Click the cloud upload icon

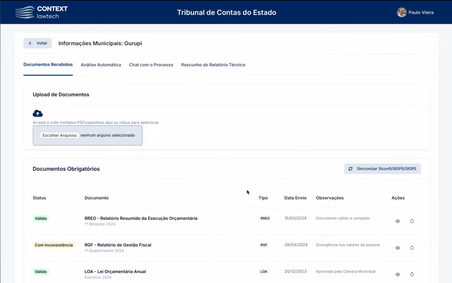click(x=38, y=113)
